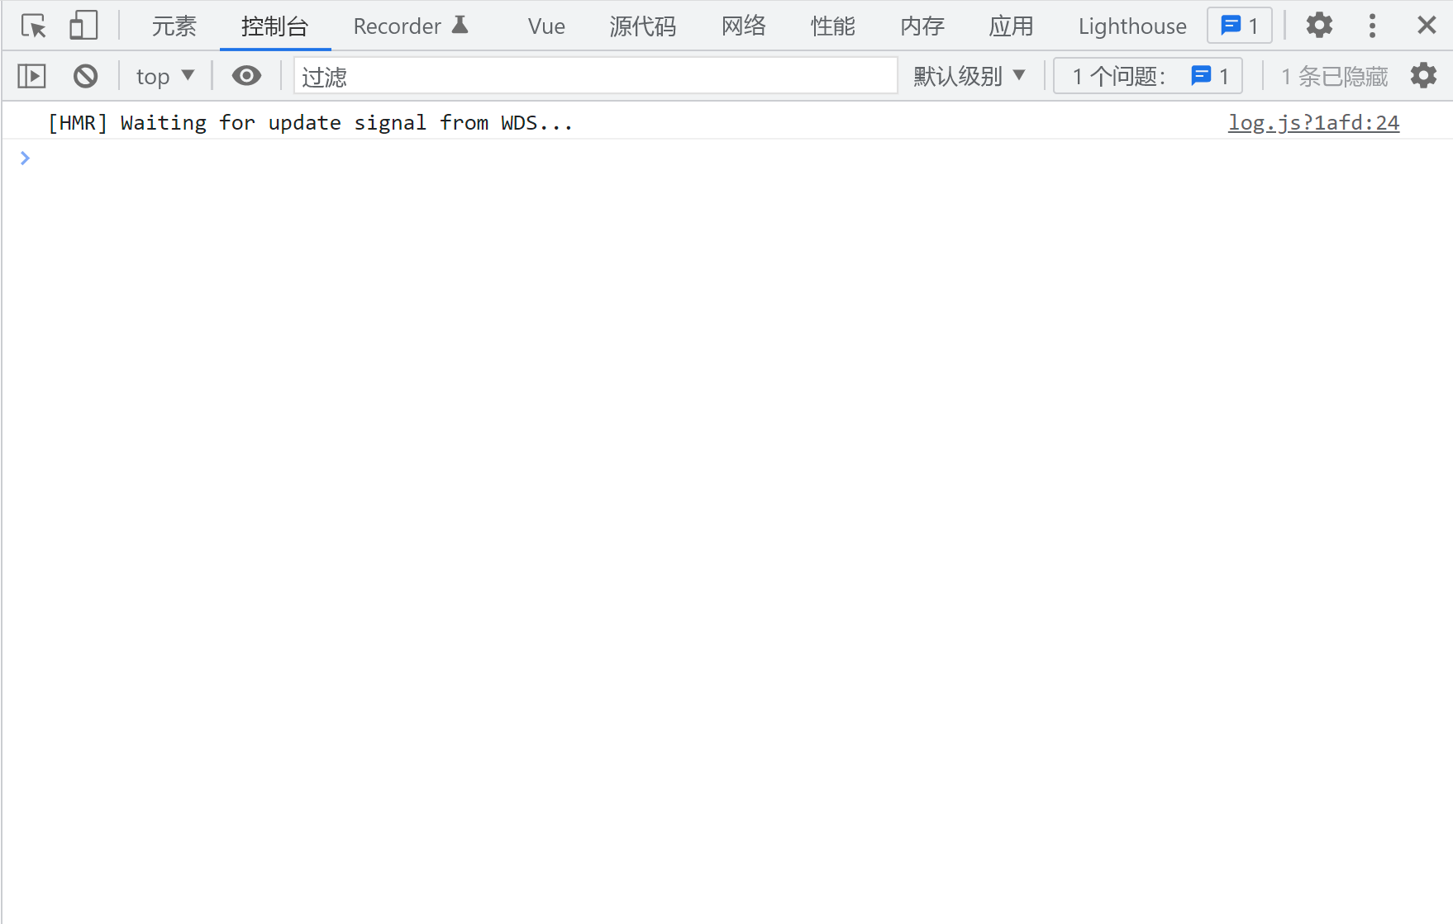Open the JavaScript context dropdown labeled top
This screenshot has width=1453, height=924.
[164, 75]
